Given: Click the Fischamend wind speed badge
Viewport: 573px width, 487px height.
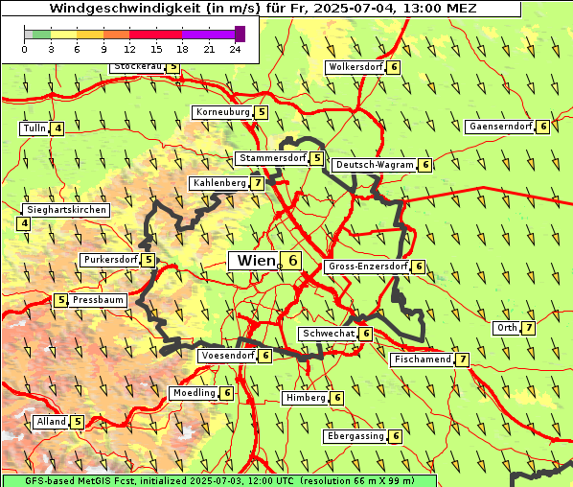Looking at the screenshot, I should (462, 359).
